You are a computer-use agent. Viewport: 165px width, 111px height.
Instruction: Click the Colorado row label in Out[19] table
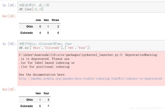26,33
